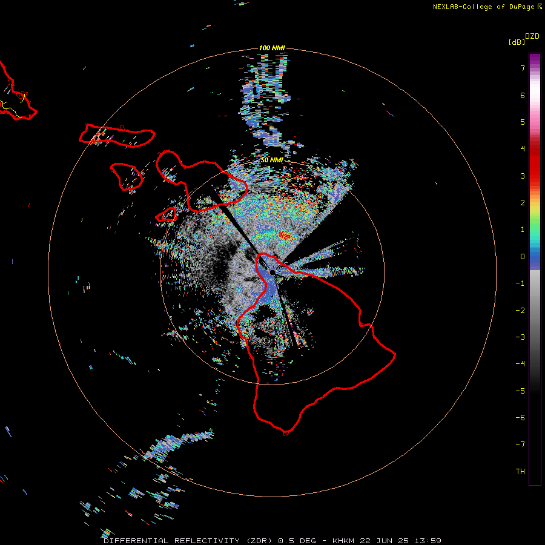Click the -3 value on the color scale

[520, 337]
